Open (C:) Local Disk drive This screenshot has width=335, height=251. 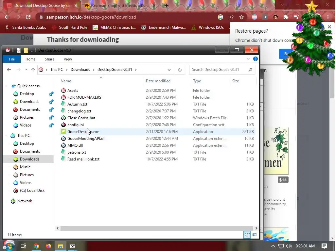(x=32, y=191)
